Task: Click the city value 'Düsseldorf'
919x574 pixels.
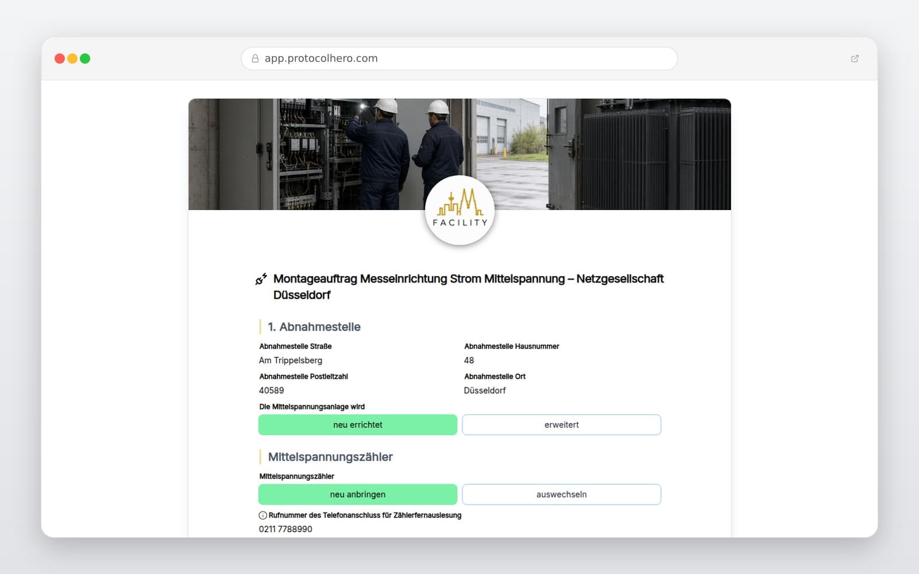Action: pos(485,390)
